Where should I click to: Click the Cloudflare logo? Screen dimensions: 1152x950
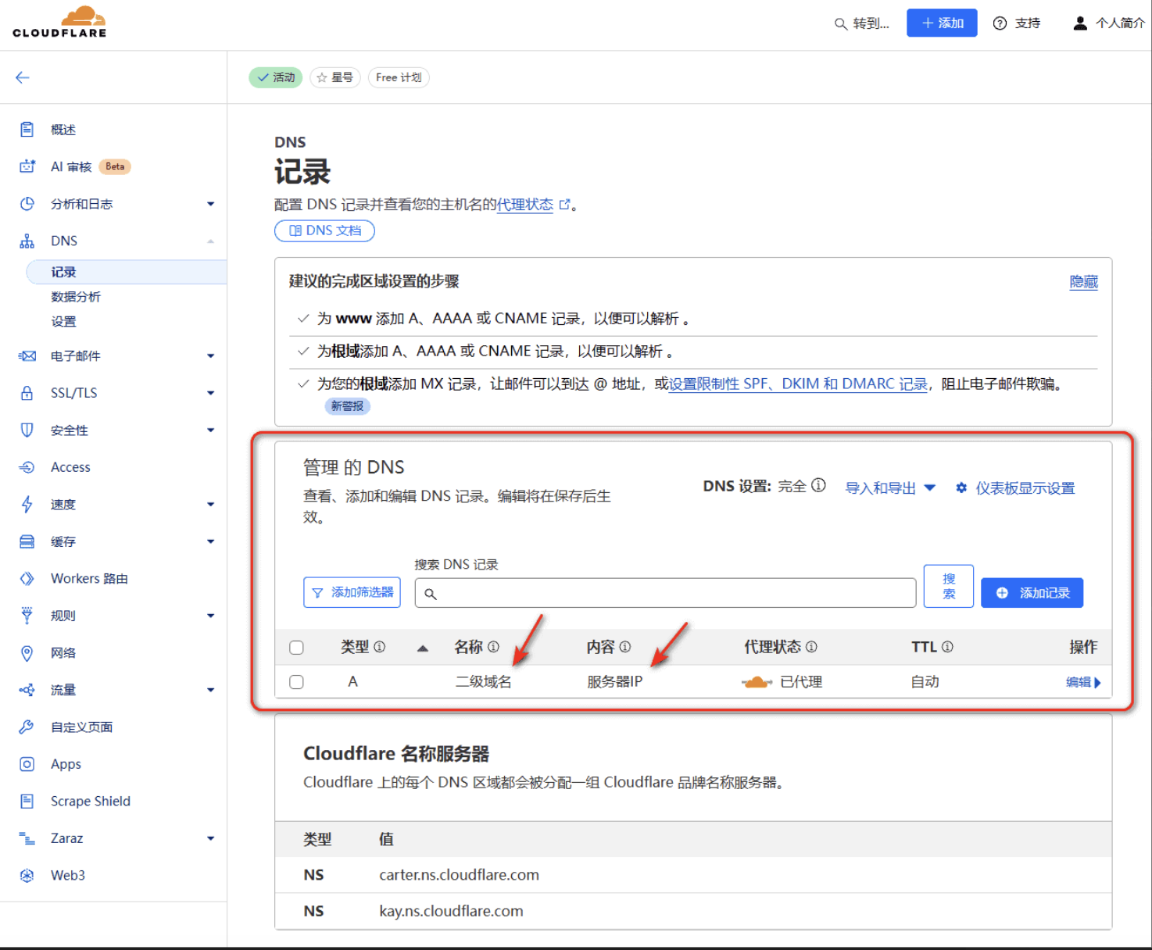(59, 22)
